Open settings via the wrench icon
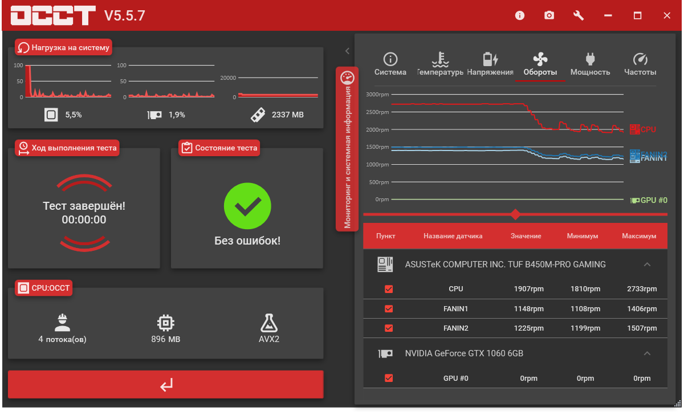The height and width of the screenshot is (415, 684). [x=579, y=15]
